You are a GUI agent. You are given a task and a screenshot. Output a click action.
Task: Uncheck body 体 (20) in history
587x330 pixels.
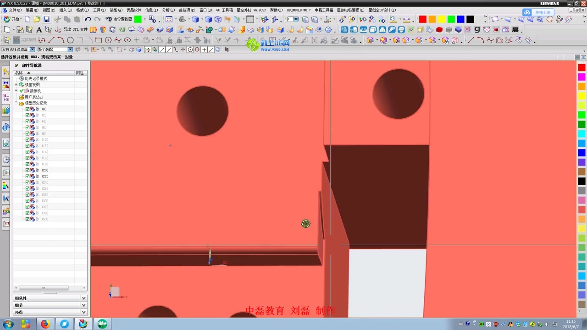28,170
